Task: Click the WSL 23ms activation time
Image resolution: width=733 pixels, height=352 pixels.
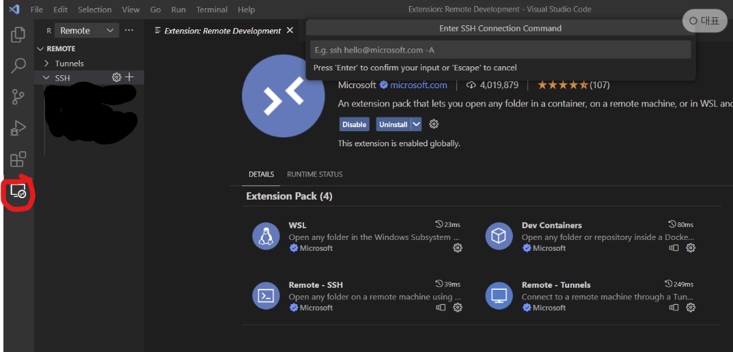Action: pyautogui.click(x=448, y=224)
